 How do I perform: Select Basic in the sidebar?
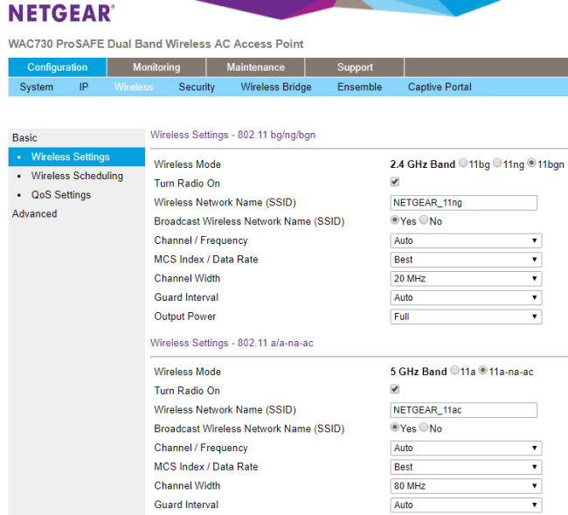24,138
